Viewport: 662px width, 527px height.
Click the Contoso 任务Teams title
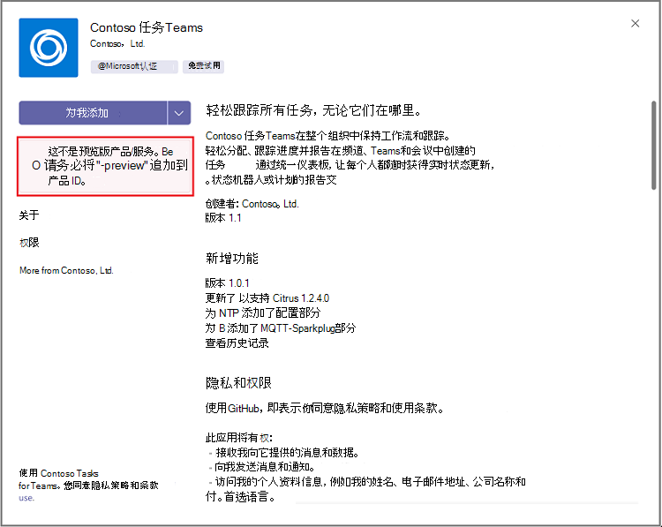[x=147, y=28]
